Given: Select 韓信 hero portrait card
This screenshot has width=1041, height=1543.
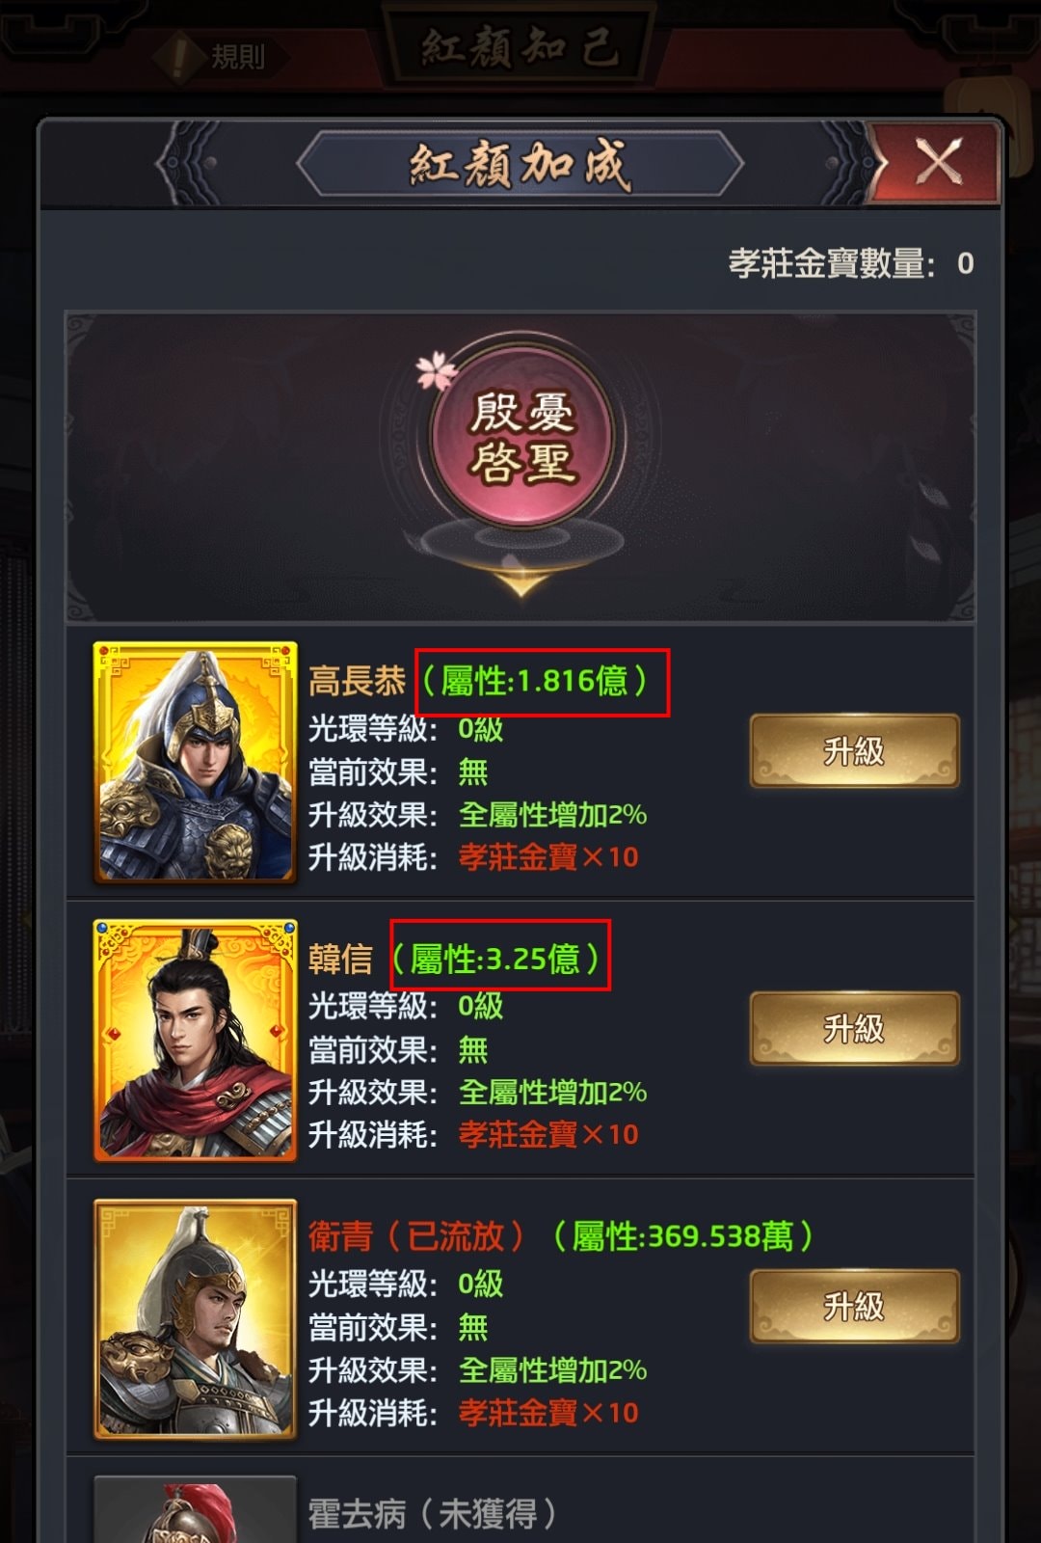Looking at the screenshot, I should tap(195, 1040).
